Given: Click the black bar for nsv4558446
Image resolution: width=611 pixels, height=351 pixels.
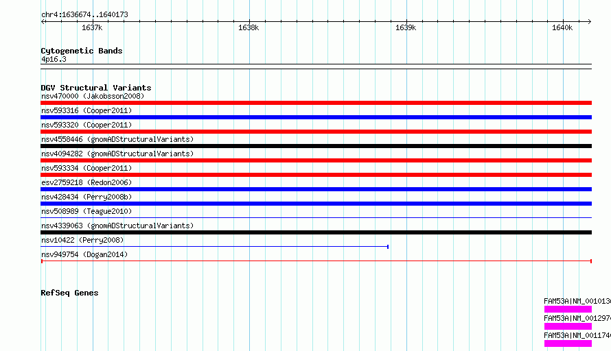Looking at the screenshot, I should point(316,146).
